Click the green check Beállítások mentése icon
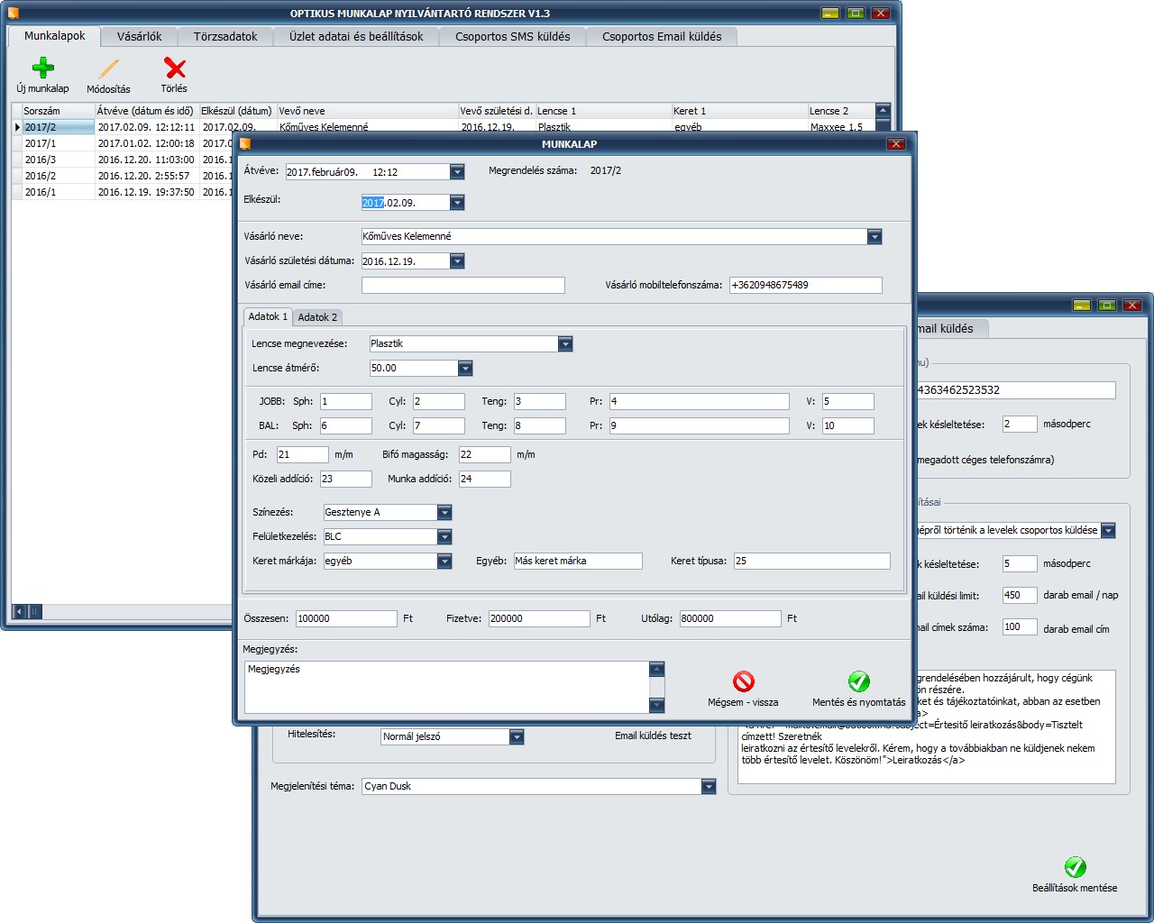Screen dimensions: 1154x923 tap(1075, 867)
